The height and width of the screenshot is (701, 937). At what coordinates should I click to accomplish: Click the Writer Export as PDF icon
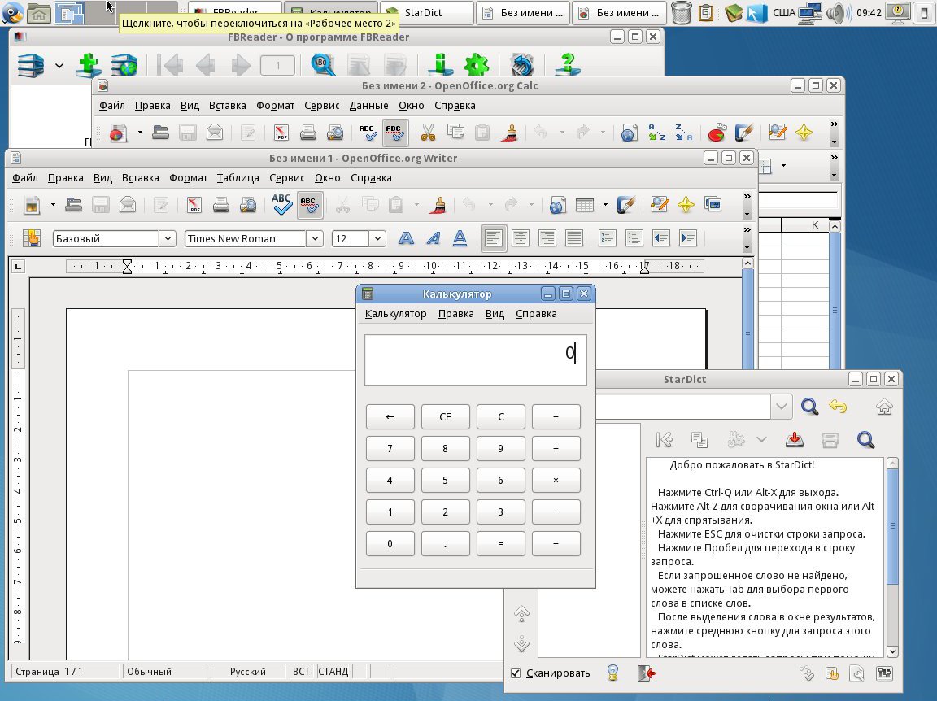[x=194, y=205]
